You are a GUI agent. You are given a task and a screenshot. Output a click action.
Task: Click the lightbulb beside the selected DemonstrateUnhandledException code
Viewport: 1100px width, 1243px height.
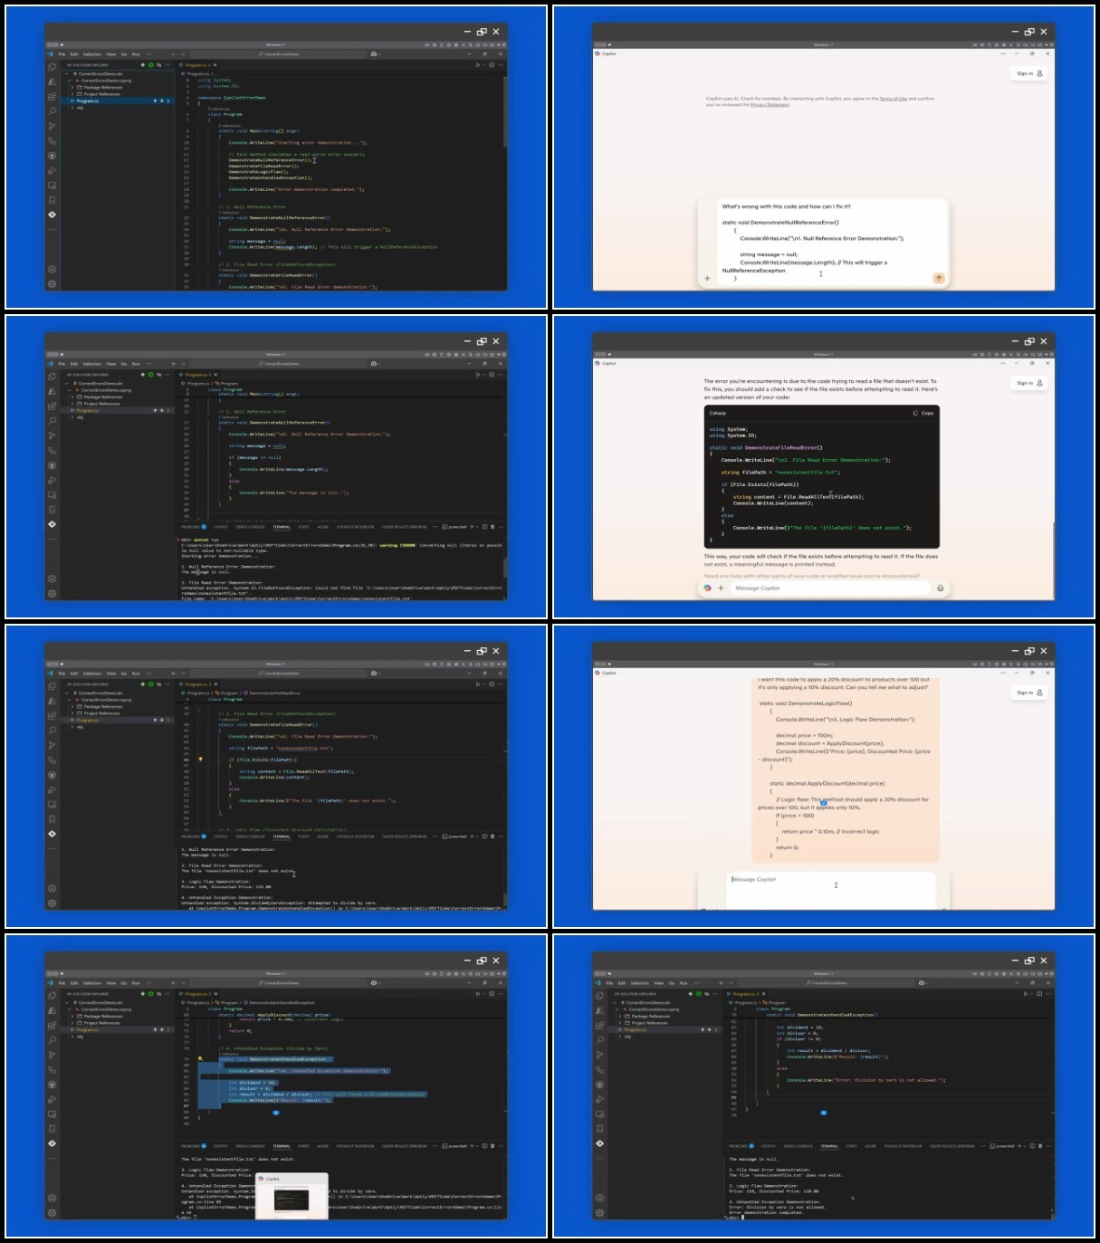(199, 1058)
